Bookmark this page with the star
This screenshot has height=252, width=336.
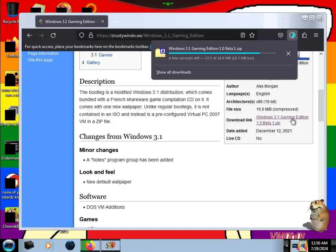252,35
